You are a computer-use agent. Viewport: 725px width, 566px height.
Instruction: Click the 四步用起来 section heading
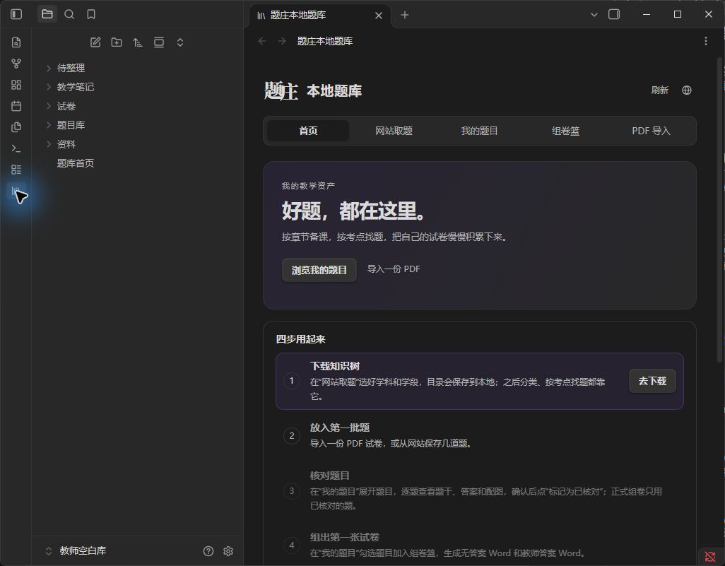pos(300,339)
